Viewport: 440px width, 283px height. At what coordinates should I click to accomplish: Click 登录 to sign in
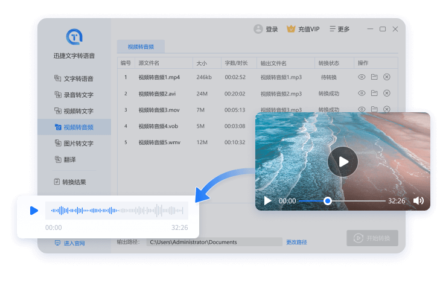[266, 29]
